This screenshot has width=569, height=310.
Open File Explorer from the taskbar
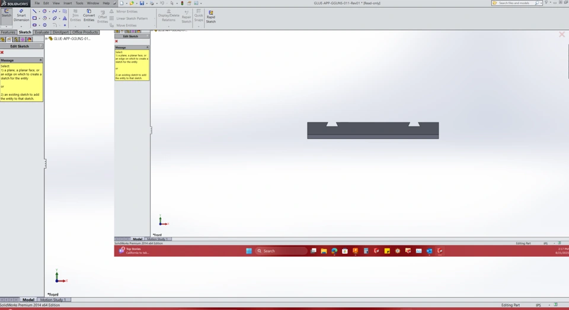[x=324, y=251]
